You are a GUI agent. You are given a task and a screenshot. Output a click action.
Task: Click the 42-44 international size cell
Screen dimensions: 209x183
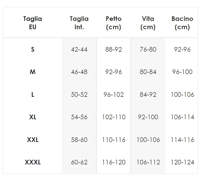(79, 49)
